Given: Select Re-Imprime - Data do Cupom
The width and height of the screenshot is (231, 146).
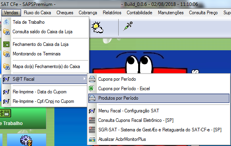Looking at the screenshot, I should pyautogui.click(x=39, y=92).
